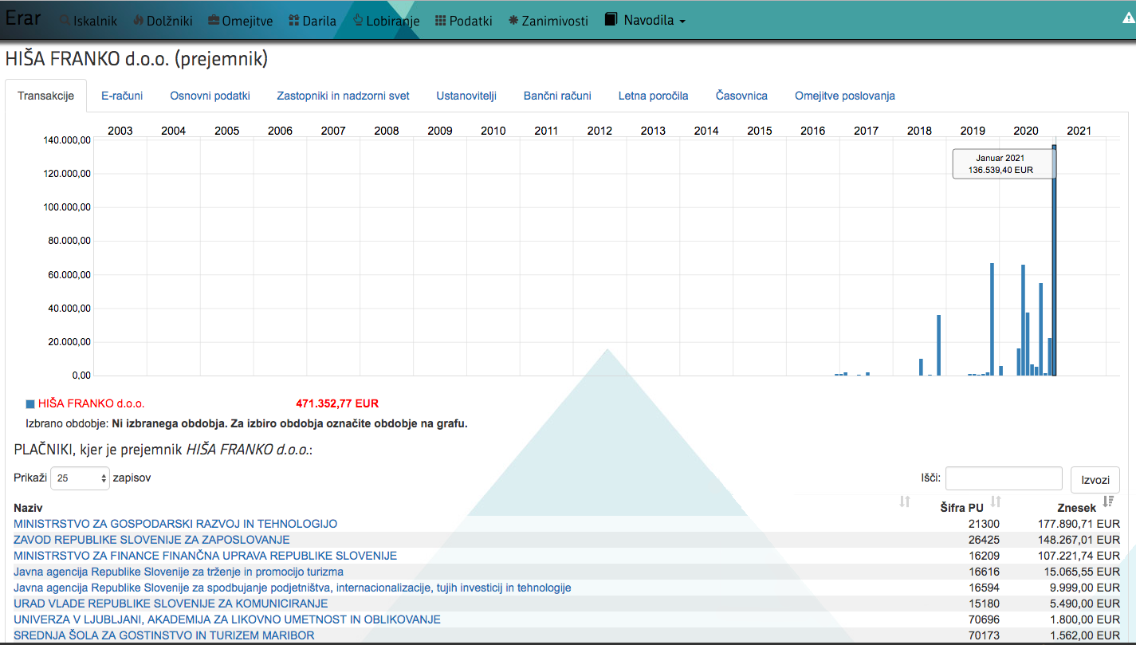
Task: Open Ministrstvo za finance Finančna uprava link
Action: [205, 556]
